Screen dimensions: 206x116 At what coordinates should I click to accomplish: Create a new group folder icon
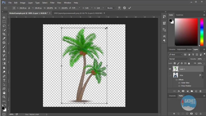pos(192,91)
